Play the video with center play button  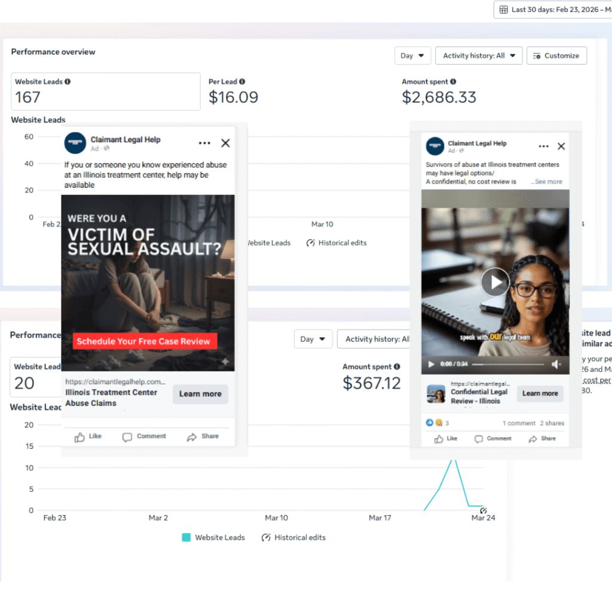(495, 281)
